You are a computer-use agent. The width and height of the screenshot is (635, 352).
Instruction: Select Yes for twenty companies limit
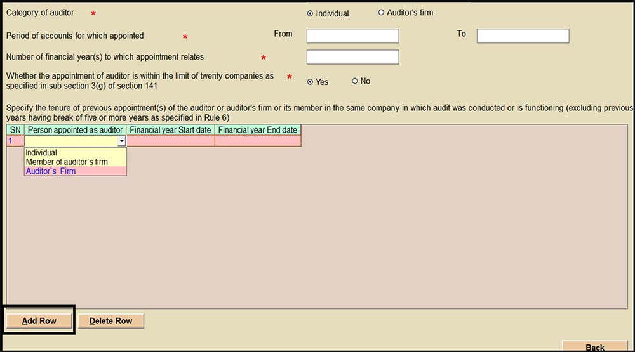coord(310,82)
